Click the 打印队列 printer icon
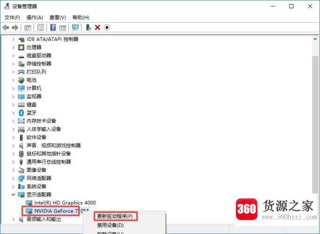Viewport: 320px width, 234px height. tap(21, 72)
